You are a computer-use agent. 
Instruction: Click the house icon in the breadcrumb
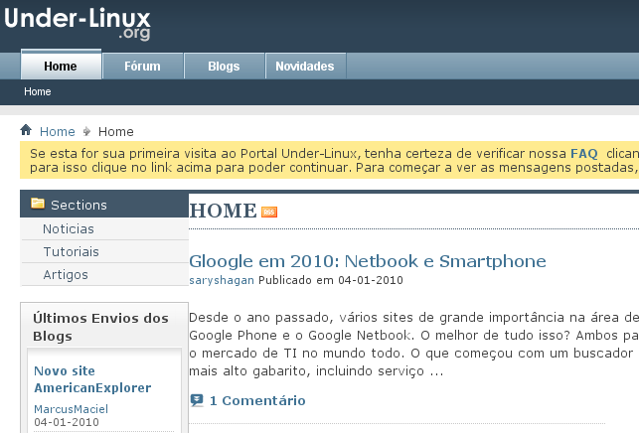26,130
